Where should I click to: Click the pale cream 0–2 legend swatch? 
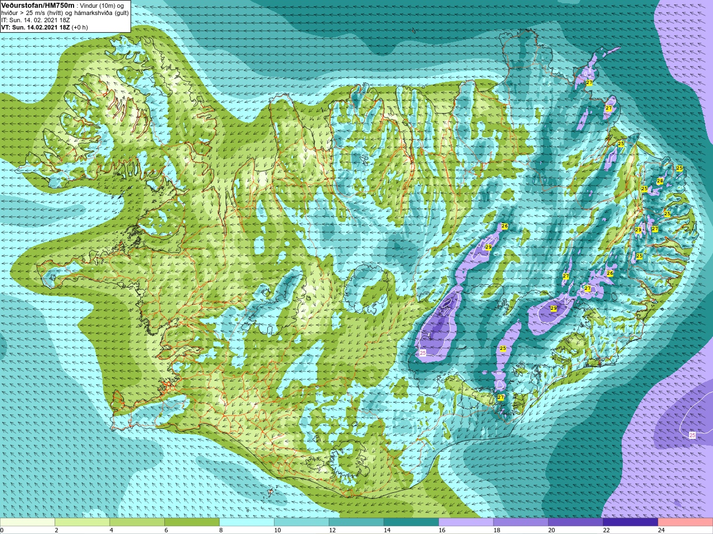coord(28,522)
